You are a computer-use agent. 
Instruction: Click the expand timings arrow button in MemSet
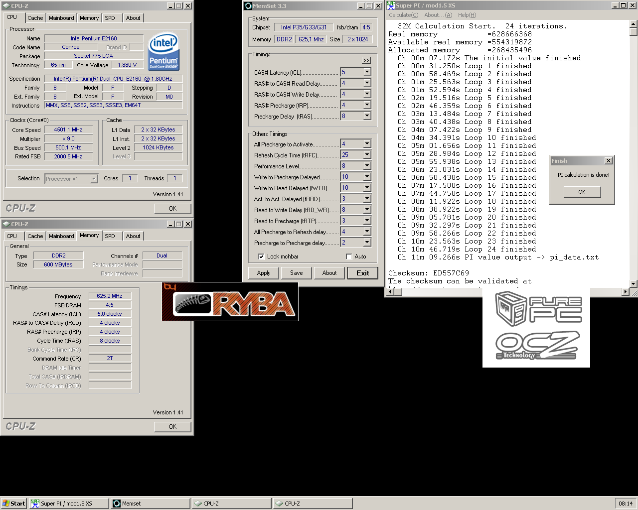click(x=366, y=60)
